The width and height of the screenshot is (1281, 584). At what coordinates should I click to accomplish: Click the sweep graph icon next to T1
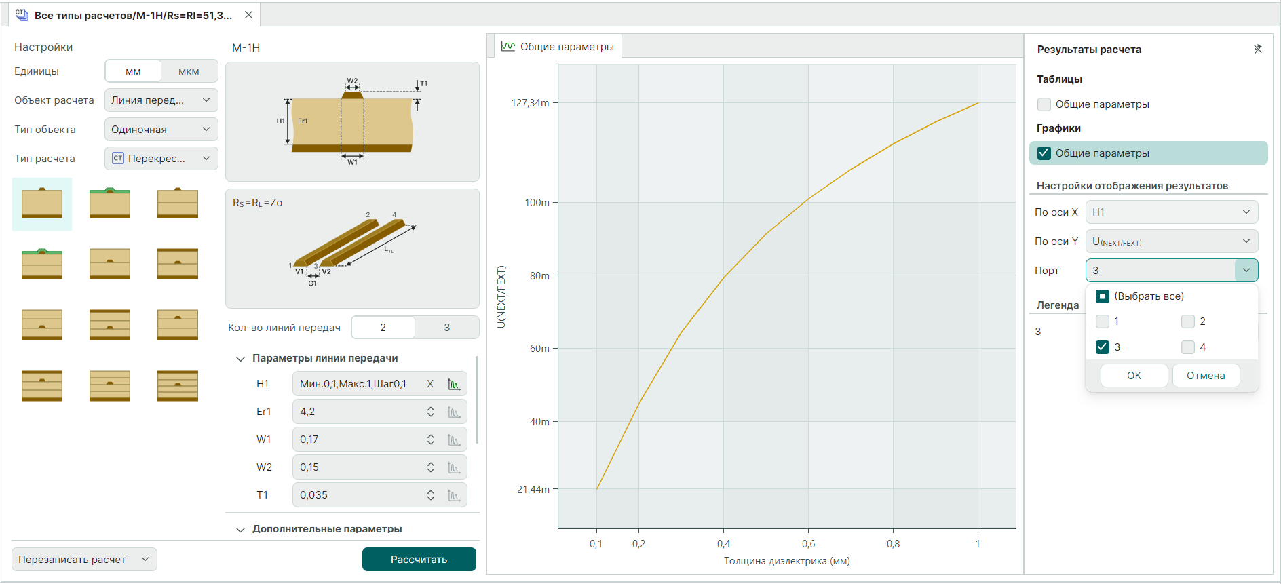point(454,496)
